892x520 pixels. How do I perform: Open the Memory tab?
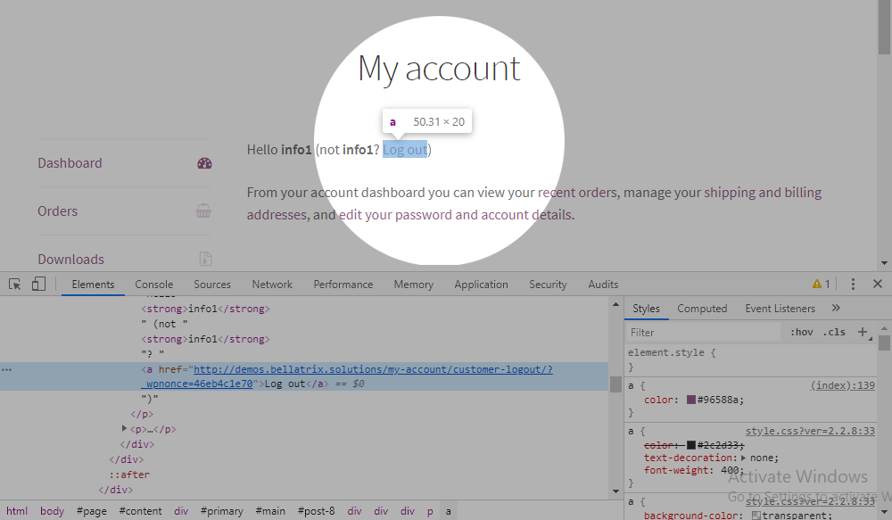click(x=414, y=285)
